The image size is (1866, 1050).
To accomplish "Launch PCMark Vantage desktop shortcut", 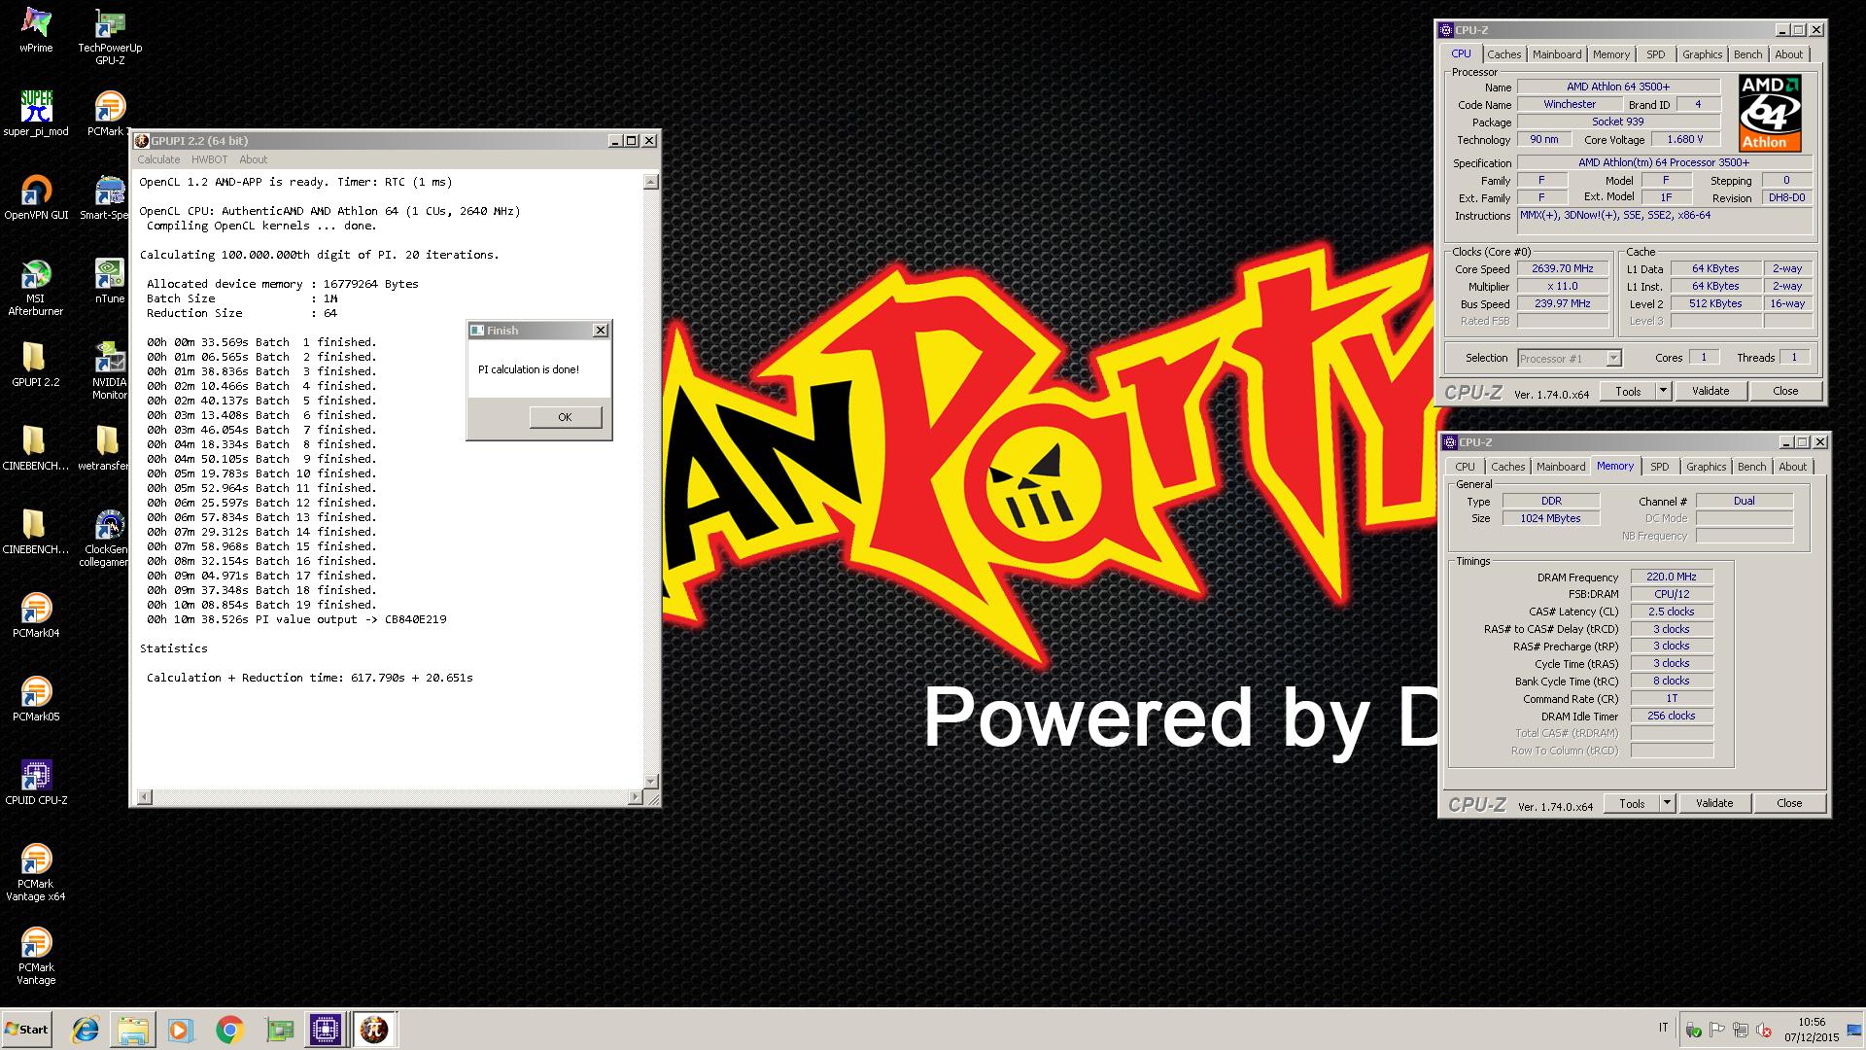I will click(x=36, y=956).
